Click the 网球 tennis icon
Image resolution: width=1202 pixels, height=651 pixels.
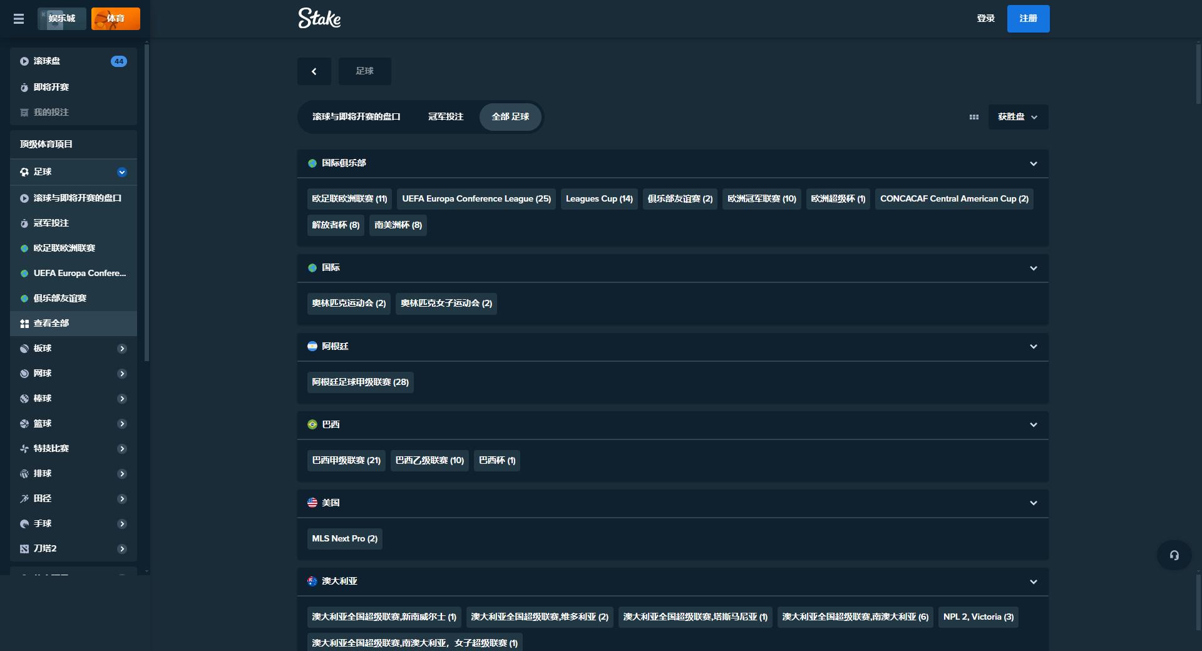click(24, 374)
